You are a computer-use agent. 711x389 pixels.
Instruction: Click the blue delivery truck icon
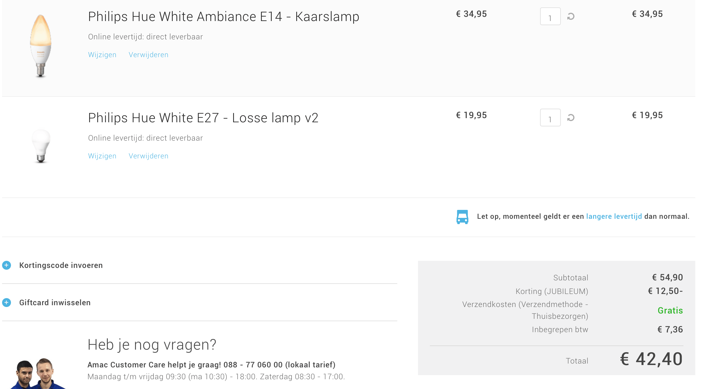pos(462,217)
